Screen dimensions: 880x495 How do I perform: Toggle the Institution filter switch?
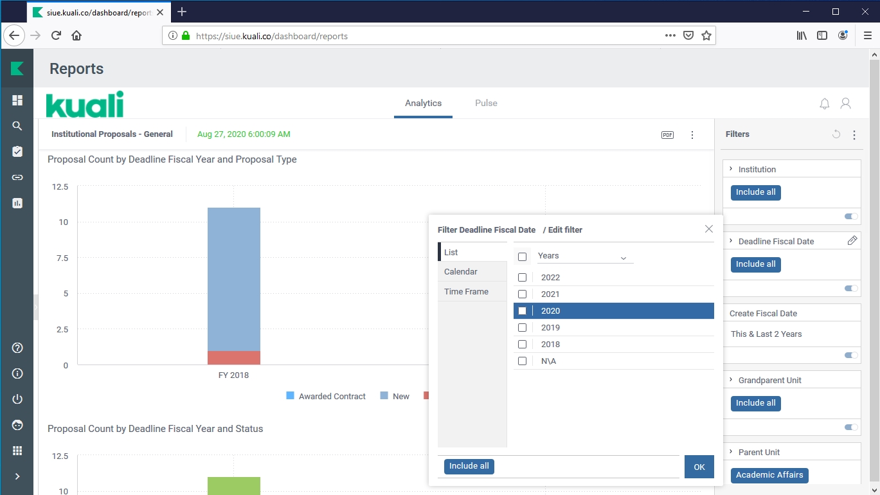pos(851,217)
